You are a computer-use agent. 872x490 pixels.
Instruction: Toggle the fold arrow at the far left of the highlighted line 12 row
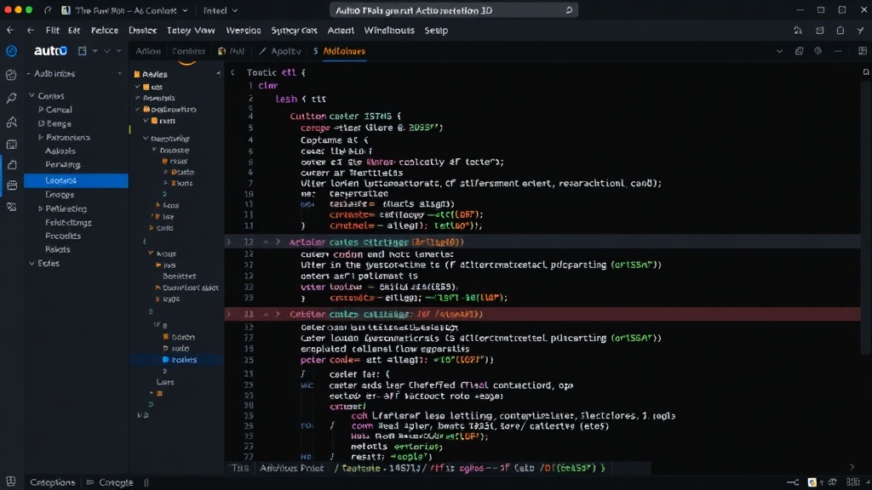[x=228, y=242]
